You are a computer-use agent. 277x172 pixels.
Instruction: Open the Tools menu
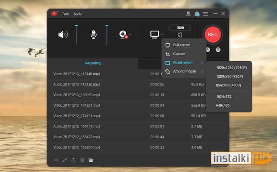(x=77, y=14)
